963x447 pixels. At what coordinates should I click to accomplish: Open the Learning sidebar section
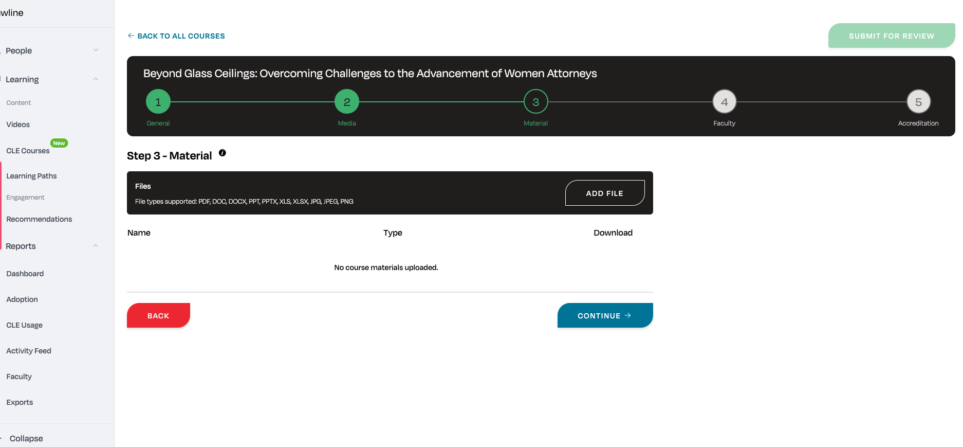(x=22, y=79)
